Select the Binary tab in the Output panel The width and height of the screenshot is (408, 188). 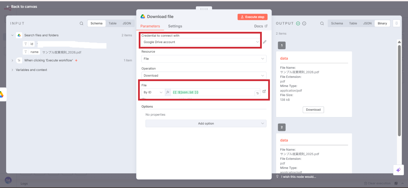(382, 23)
